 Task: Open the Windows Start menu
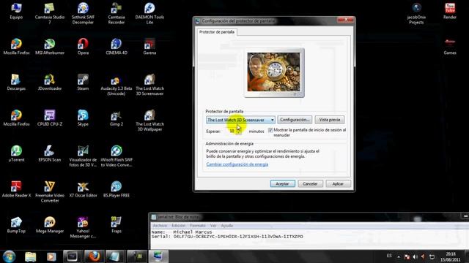coord(10,256)
